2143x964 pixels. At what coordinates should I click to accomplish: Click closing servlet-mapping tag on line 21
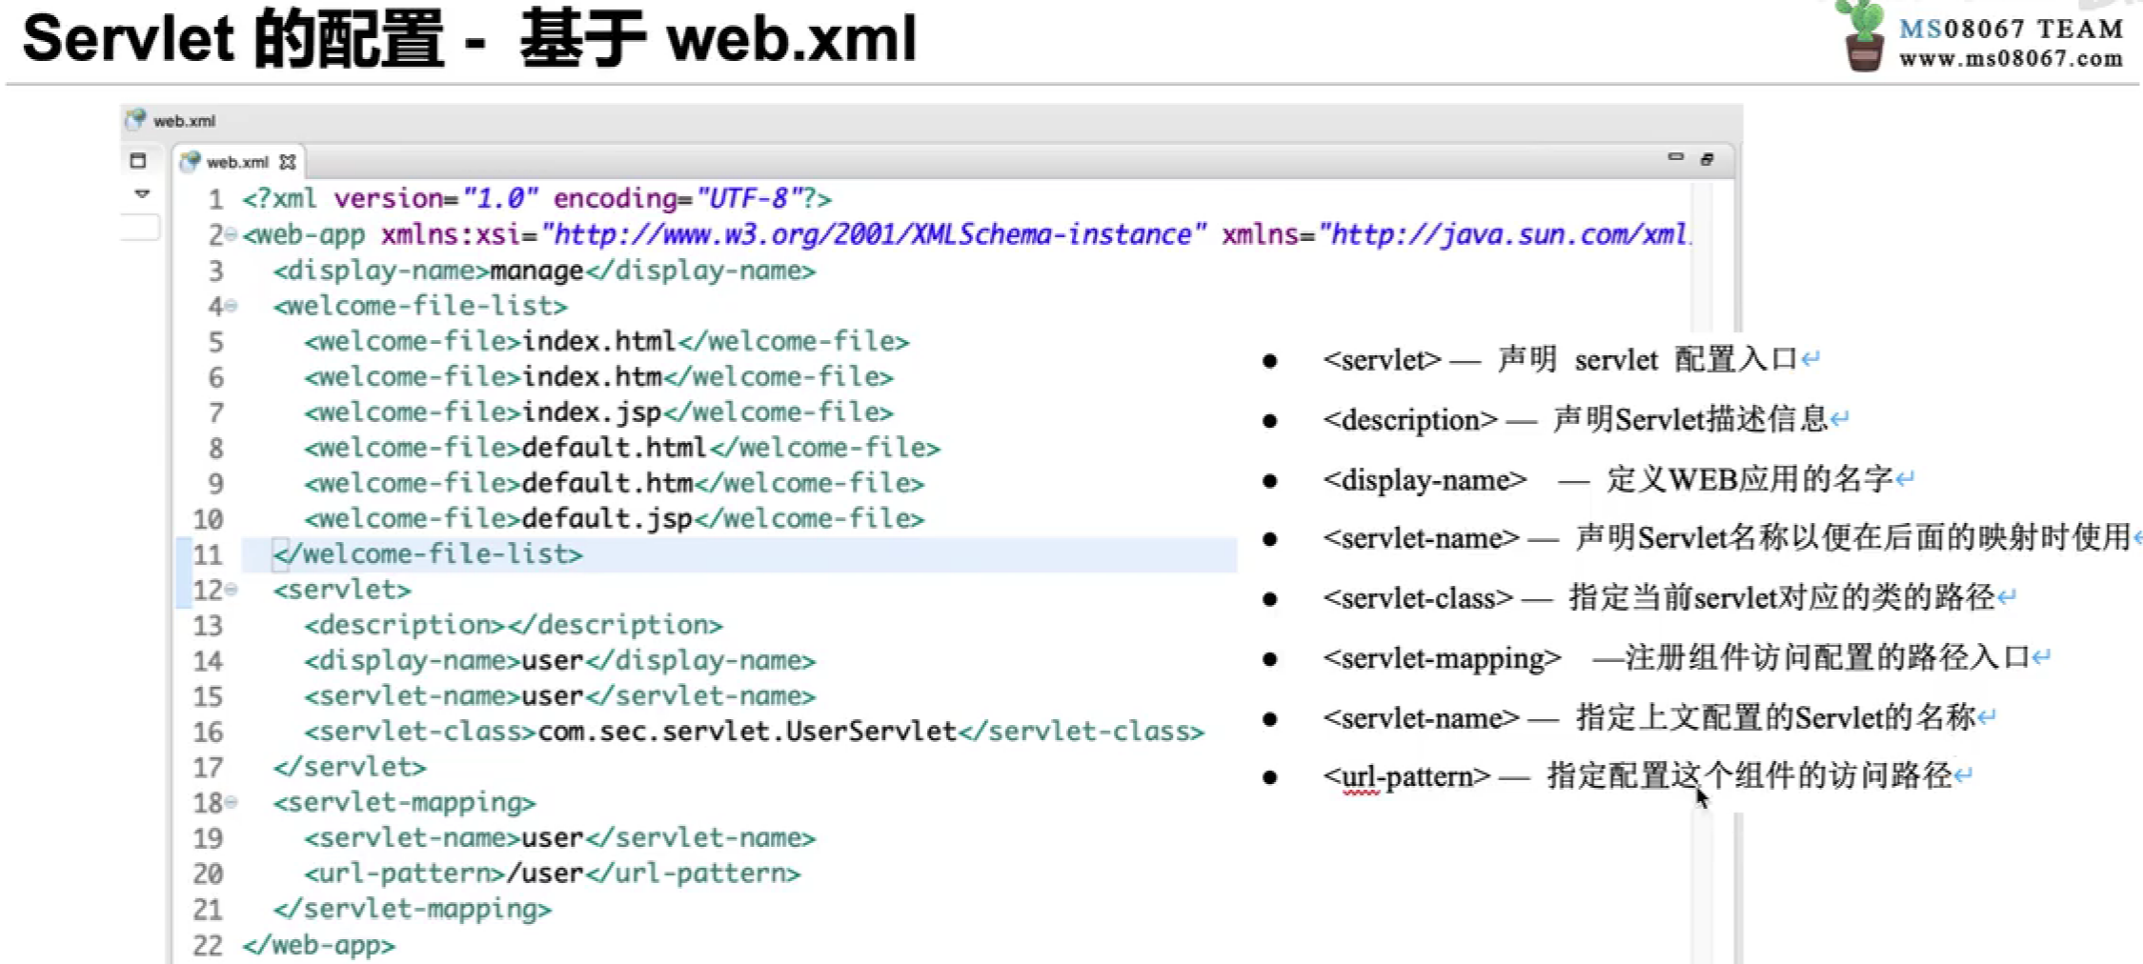tap(413, 909)
